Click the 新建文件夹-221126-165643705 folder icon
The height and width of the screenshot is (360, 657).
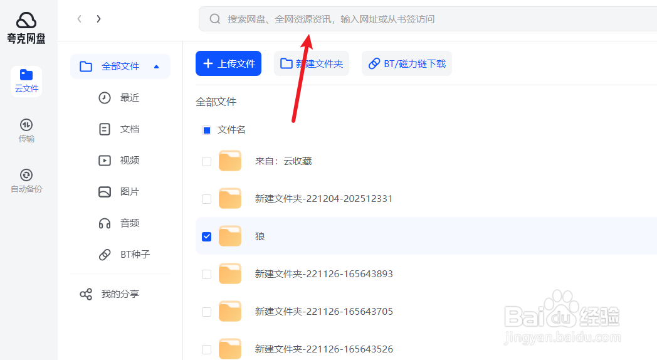230,311
